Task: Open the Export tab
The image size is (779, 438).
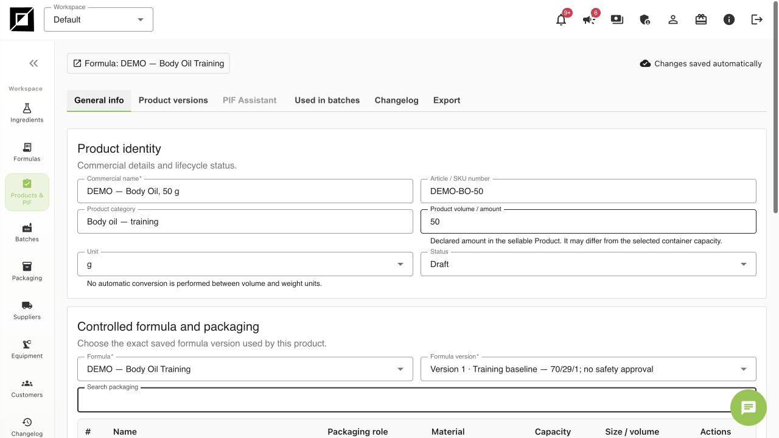Action: [x=447, y=100]
